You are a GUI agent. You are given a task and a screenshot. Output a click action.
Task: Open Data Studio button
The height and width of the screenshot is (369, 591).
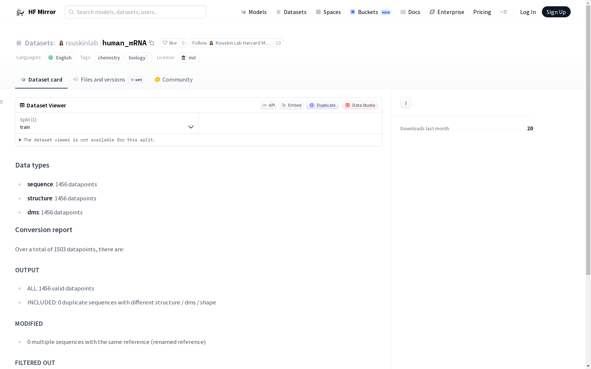(x=360, y=105)
